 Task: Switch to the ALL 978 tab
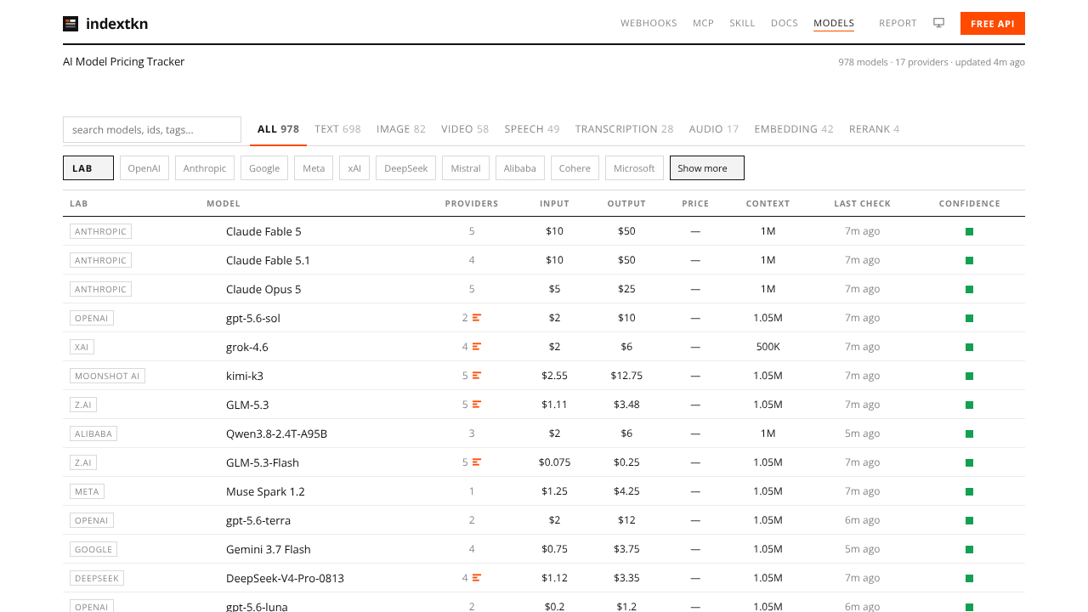click(x=278, y=129)
